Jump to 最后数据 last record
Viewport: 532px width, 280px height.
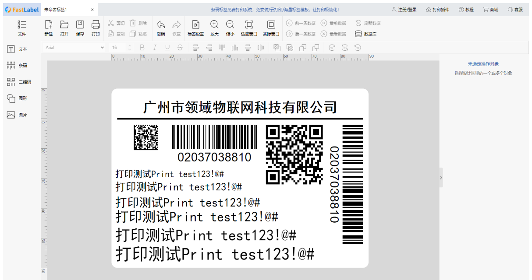point(333,34)
